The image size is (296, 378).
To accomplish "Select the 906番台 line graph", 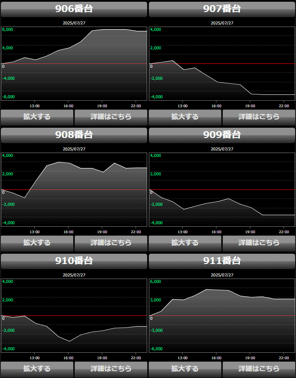I will tap(74, 63).
